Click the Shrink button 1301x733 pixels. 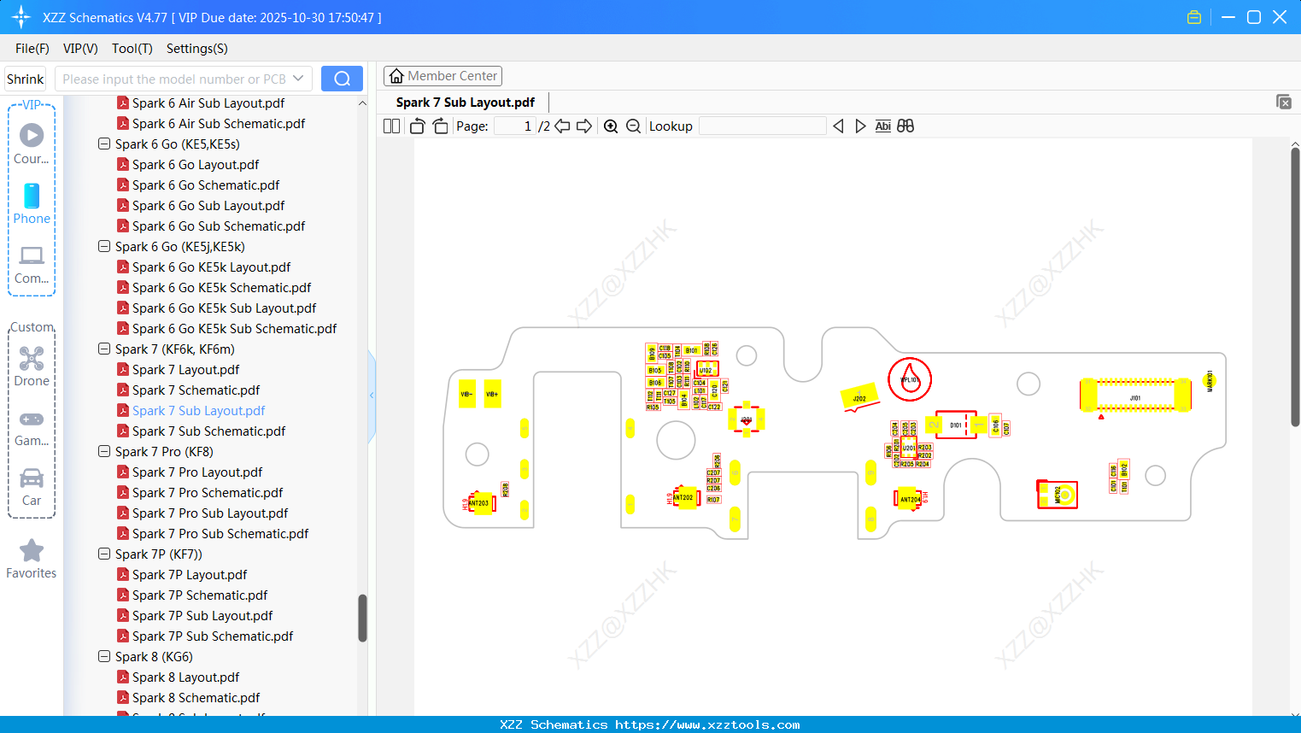click(x=25, y=78)
